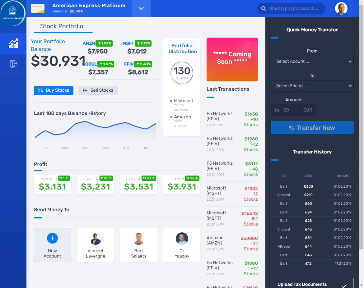Click the GOOGL 1.67% up badge
Screen dimensions: 364x288
[x=106, y=64]
